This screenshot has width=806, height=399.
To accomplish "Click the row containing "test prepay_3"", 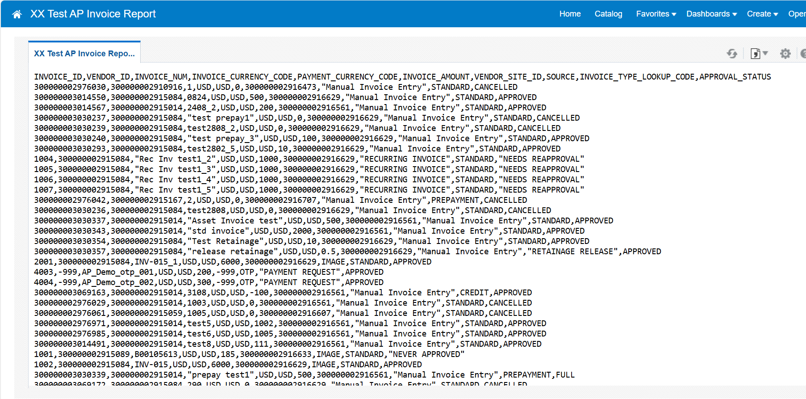I will tap(312, 139).
